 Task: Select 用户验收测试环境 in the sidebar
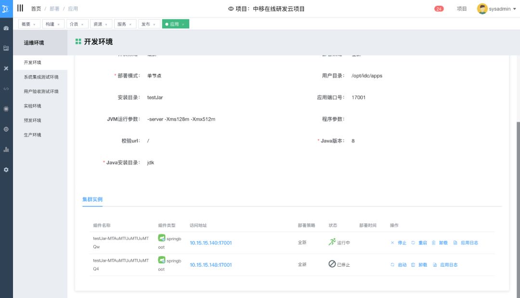click(40, 91)
